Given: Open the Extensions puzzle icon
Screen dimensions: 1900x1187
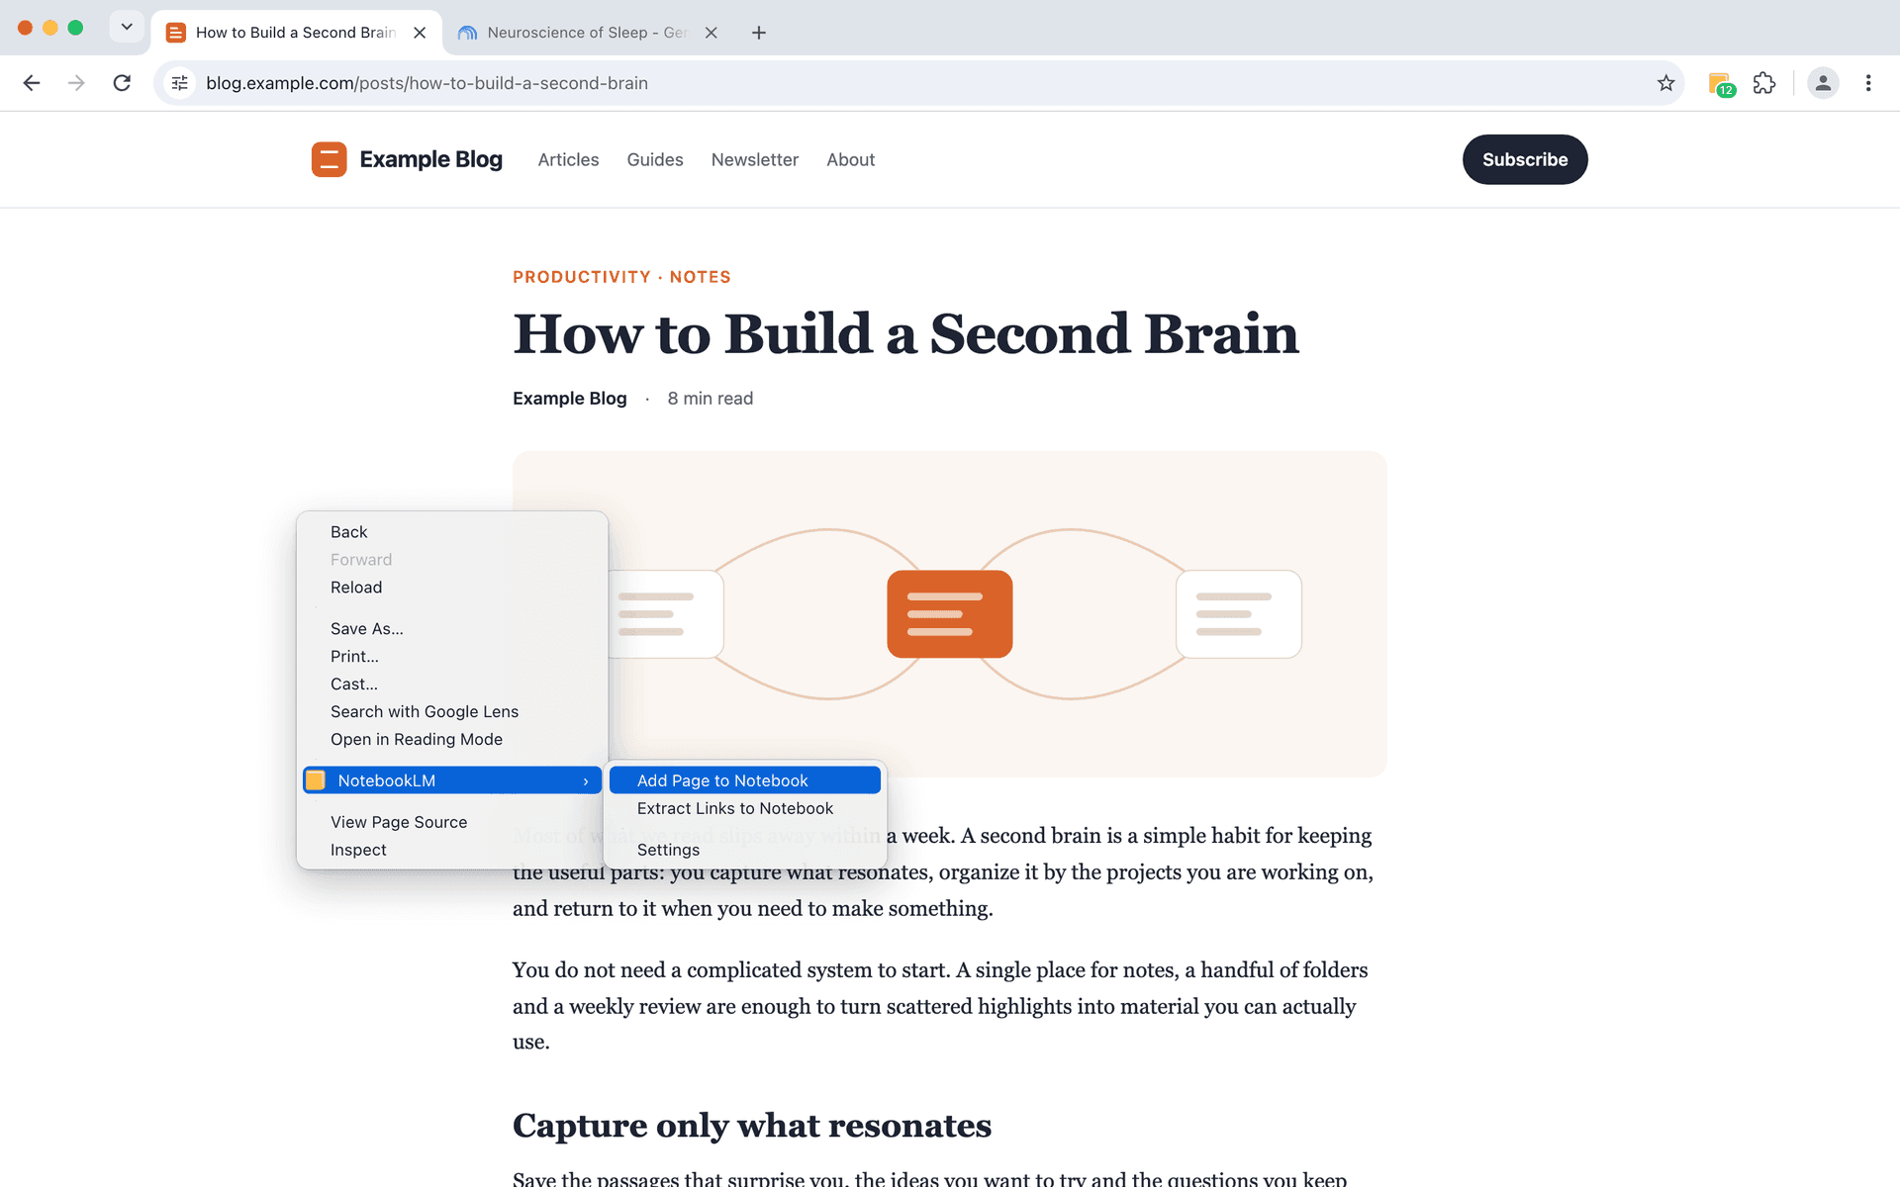Looking at the screenshot, I should [1764, 83].
